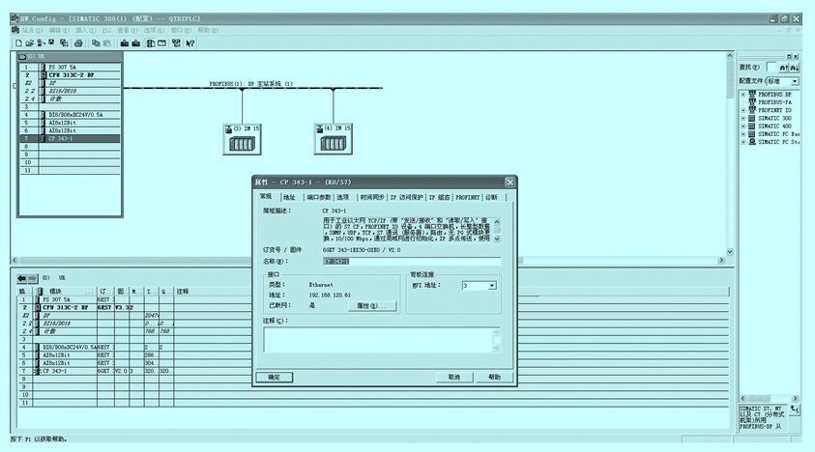Select PS 307 5A in rack view
Image resolution: width=815 pixels, height=452 pixels.
click(x=71, y=67)
